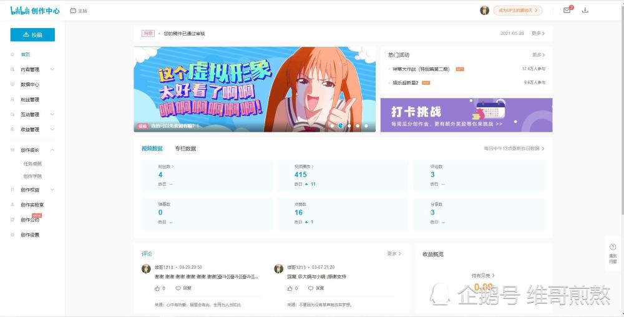Click 更多 beside 2021-05-28 notice
This screenshot has height=317, width=624.
pos(538,34)
